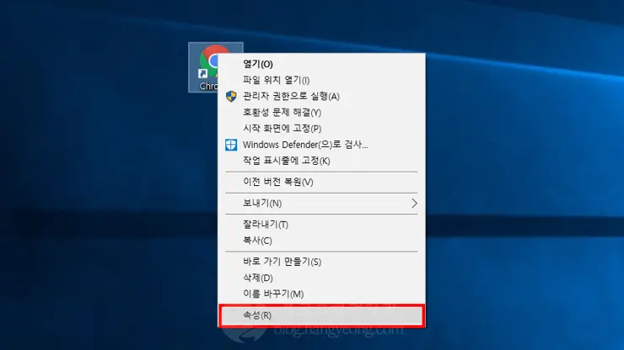The image size is (624, 350).
Task: Choose 작업 표시줄에 고정(K)
Action: (321, 161)
